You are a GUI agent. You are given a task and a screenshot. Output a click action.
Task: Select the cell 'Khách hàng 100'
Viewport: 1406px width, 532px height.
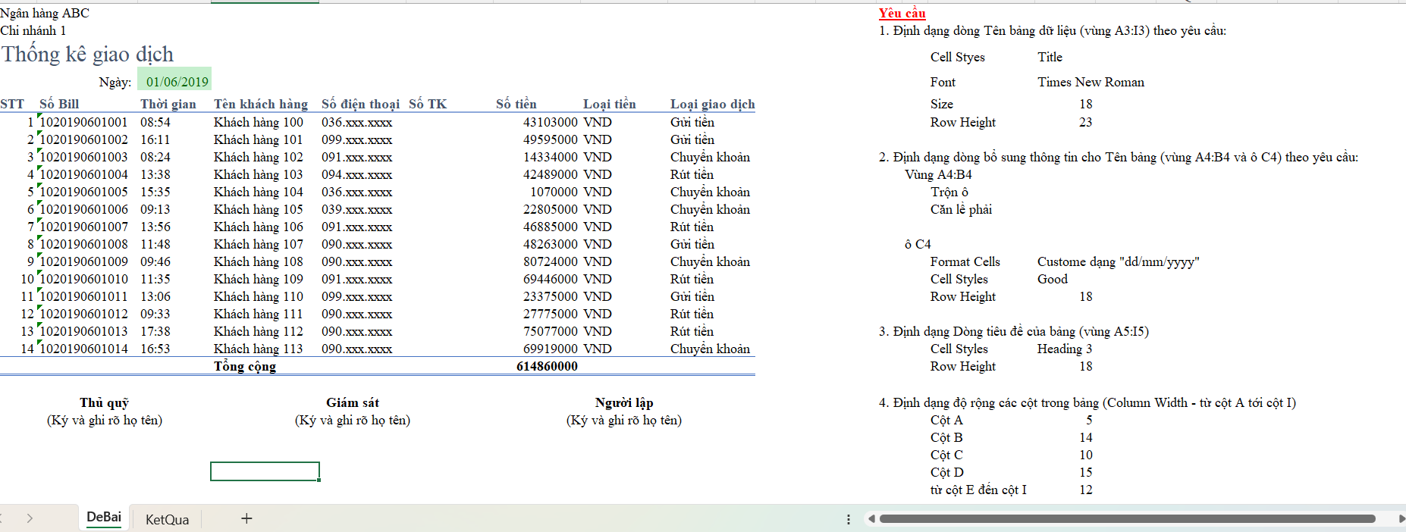(x=259, y=122)
